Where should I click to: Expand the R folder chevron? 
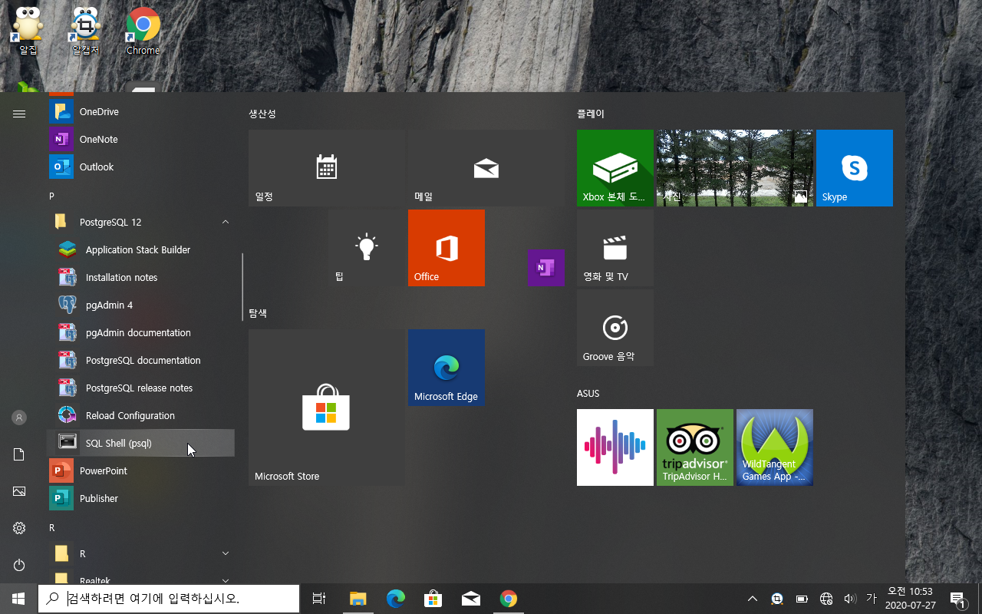point(226,553)
